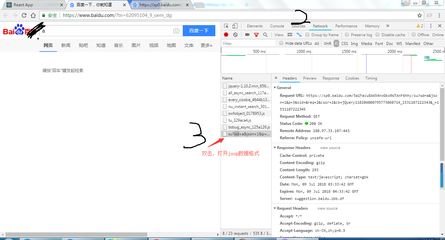This screenshot has height=240, width=445.
Task: Enable Hide data URLs checkbox
Action: pyautogui.click(x=281, y=43)
